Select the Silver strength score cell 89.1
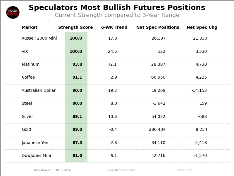 (77, 117)
